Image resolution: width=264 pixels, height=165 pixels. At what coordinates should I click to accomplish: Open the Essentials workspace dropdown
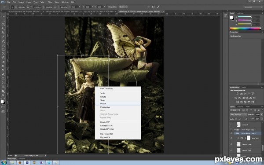pyautogui.click(x=253, y=7)
